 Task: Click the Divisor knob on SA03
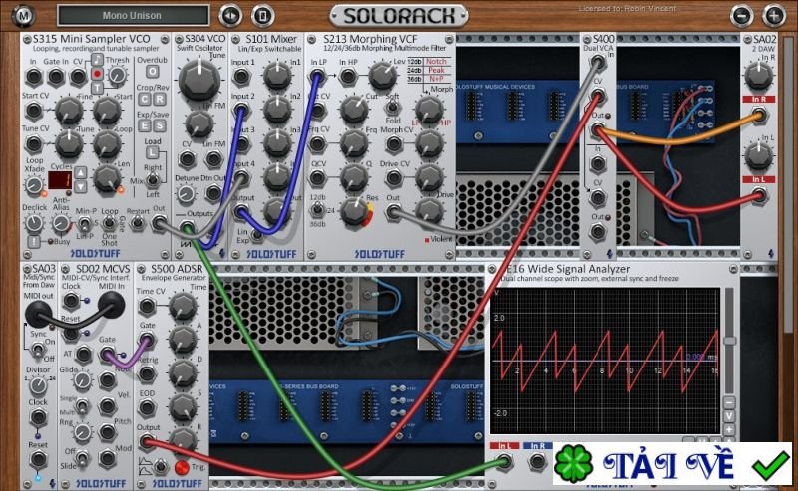pos(38,386)
